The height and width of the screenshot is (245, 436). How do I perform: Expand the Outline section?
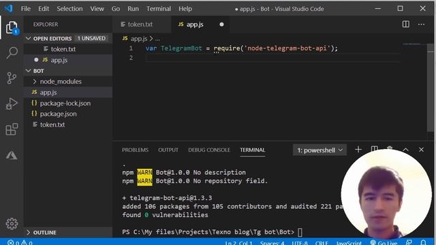(68, 232)
